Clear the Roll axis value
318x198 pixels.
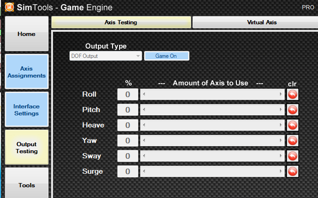[293, 94]
